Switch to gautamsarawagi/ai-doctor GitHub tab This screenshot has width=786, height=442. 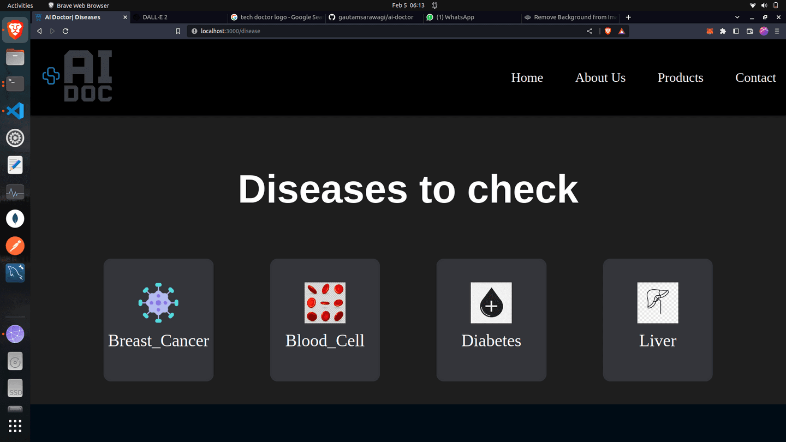tap(375, 17)
